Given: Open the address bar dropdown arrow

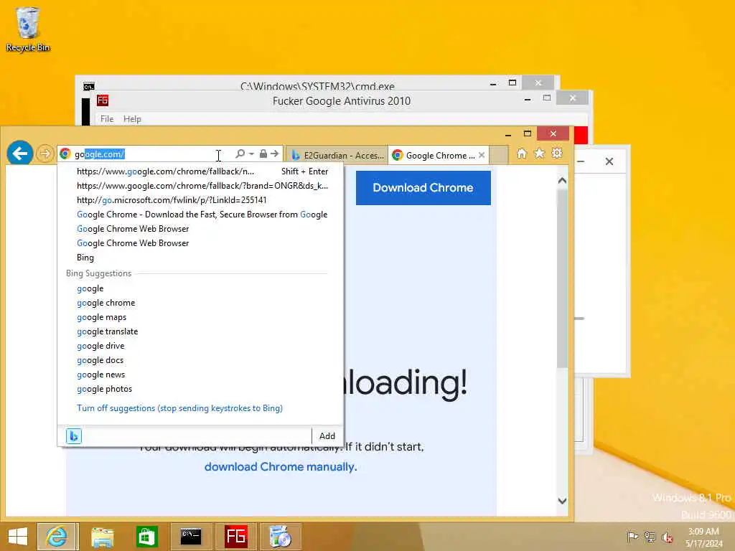Looking at the screenshot, I should [252, 154].
